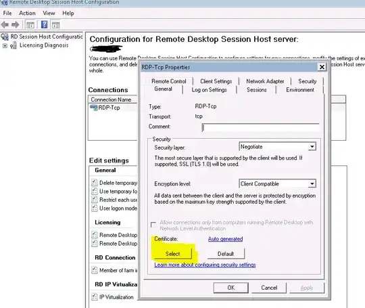365x308 pixels.
Task: Open the Help menu
Action: pos(68,13)
